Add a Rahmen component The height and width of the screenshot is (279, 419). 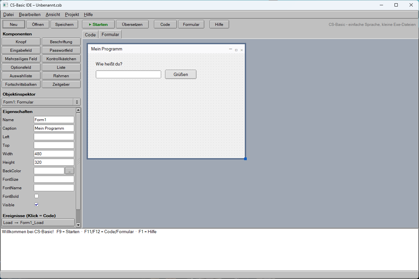(61, 76)
